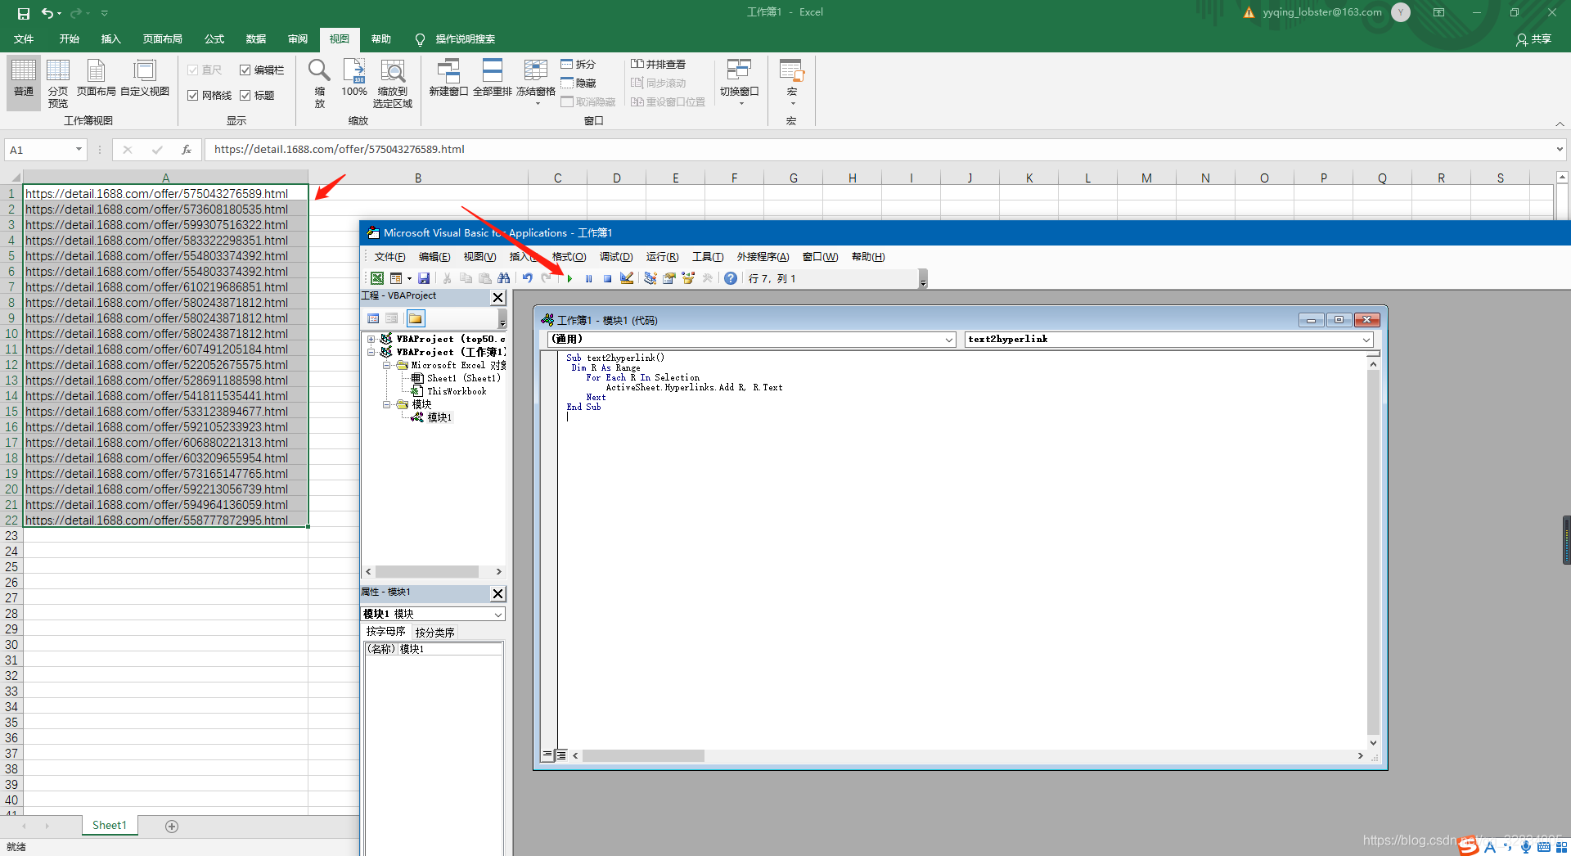The width and height of the screenshot is (1571, 856).
Task: Set Excel zoom to 100% in ribbon
Action: tap(354, 79)
